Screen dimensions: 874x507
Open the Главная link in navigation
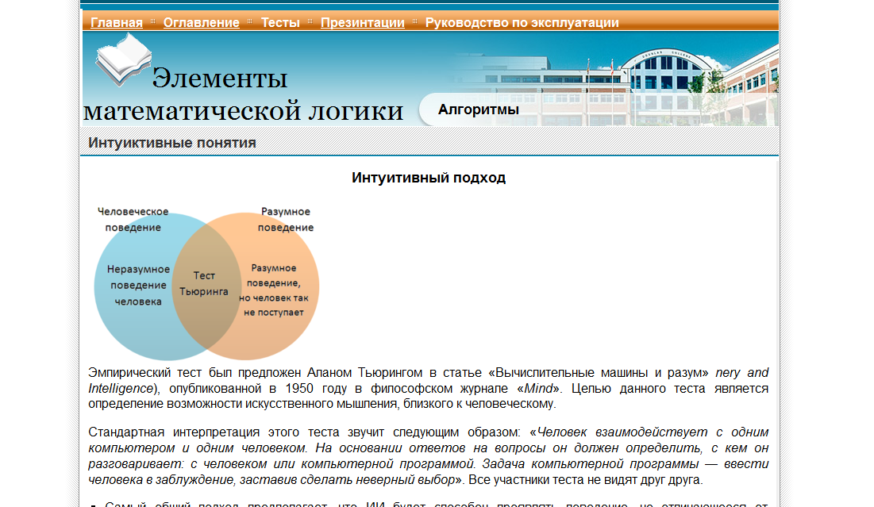coord(117,22)
